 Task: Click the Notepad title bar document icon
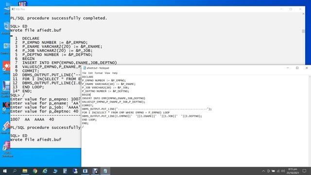click(x=84, y=68)
